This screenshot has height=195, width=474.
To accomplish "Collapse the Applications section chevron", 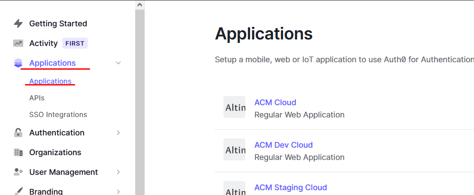I will point(118,63).
